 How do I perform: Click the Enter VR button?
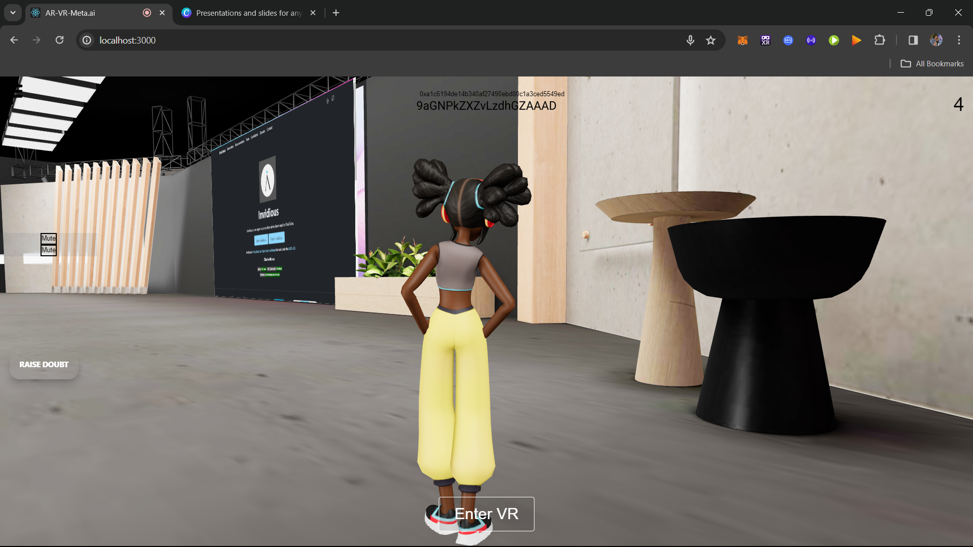[x=486, y=514]
